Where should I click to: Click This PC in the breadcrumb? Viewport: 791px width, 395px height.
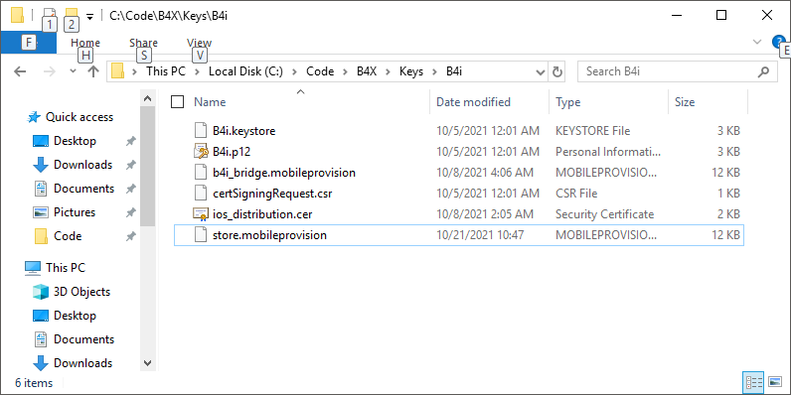pos(166,71)
